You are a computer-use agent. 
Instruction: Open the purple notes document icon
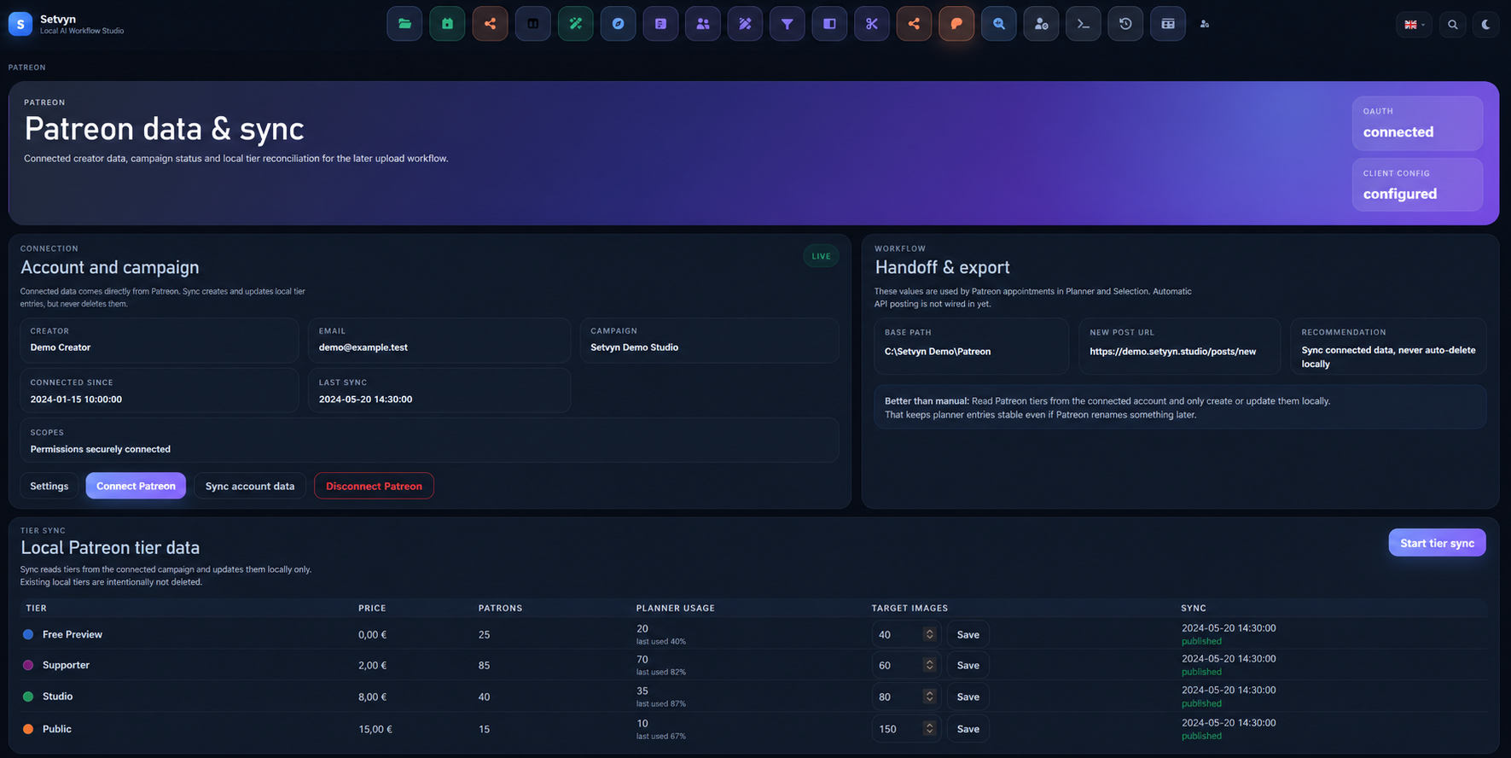[x=660, y=24]
